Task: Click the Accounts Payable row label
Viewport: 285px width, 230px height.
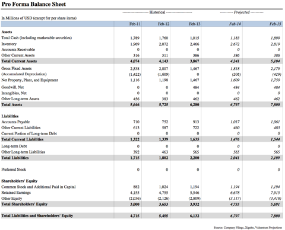Action: click(15, 122)
